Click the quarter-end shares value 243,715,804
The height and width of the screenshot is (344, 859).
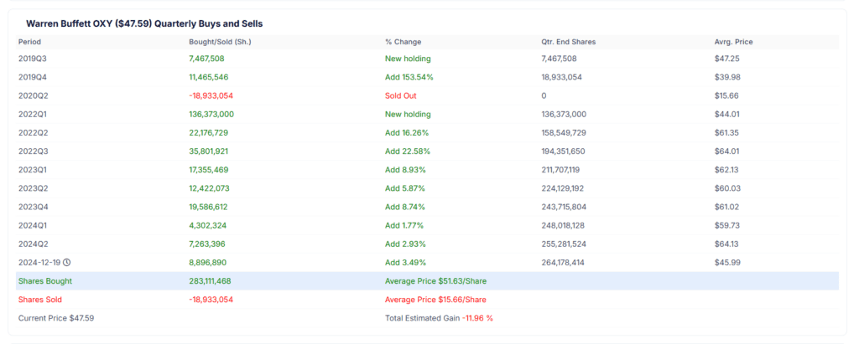click(x=564, y=207)
